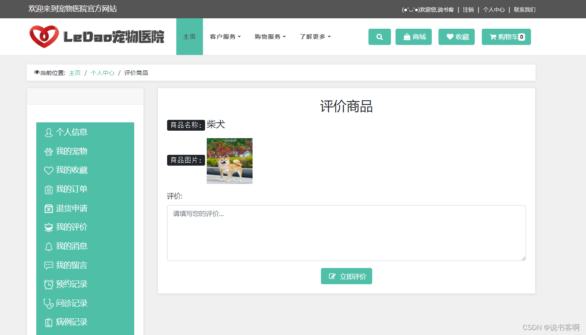View the 柴犬 product image thumbnail

230,161
